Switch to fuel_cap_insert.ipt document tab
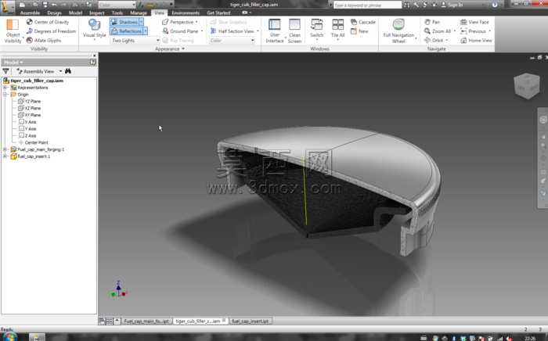This screenshot has width=548, height=341. click(x=250, y=321)
